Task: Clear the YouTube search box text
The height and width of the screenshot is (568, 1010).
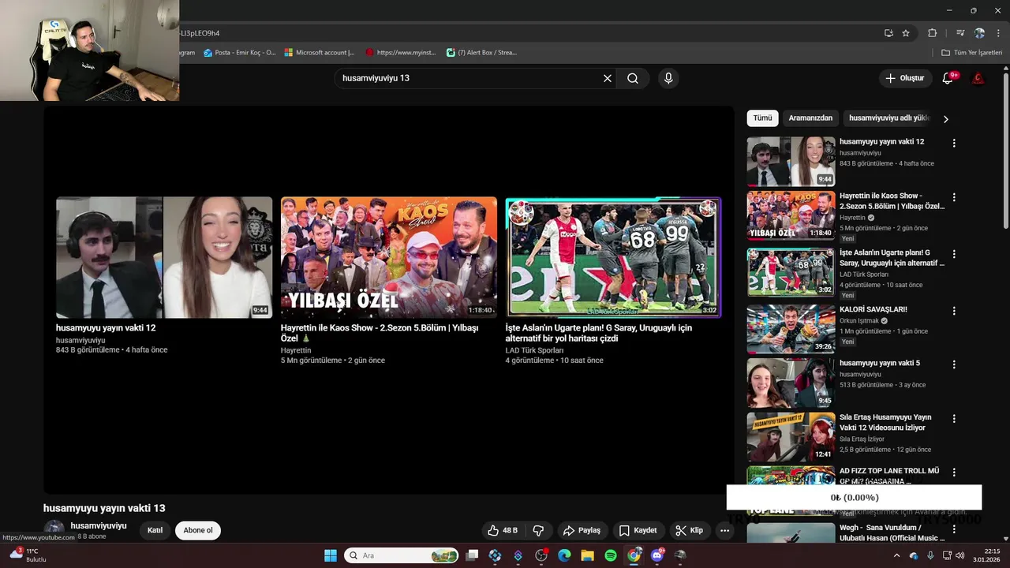Action: [608, 78]
